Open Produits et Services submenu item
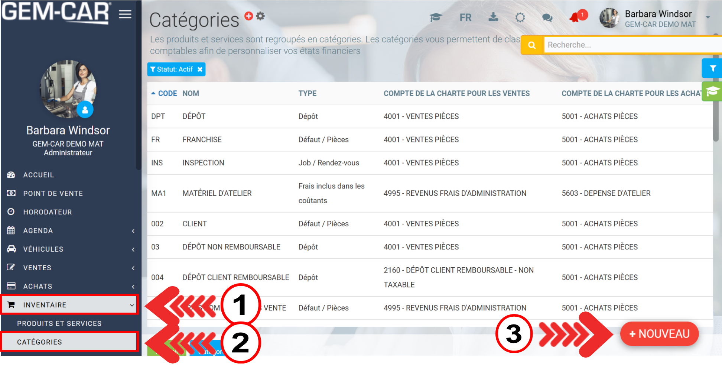 59,324
